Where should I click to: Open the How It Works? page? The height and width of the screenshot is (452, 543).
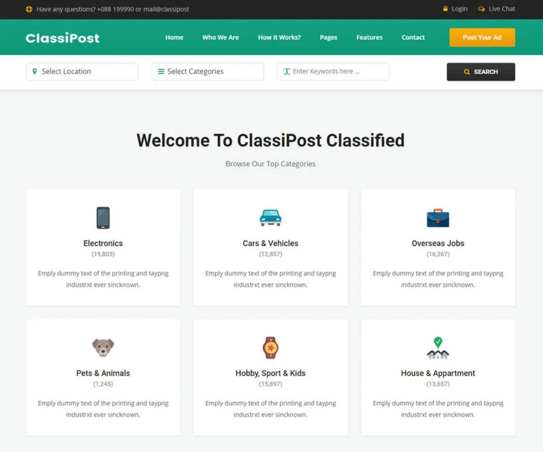click(279, 38)
